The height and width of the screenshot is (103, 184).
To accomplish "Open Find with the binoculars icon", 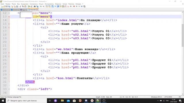I will tap(35, 6).
